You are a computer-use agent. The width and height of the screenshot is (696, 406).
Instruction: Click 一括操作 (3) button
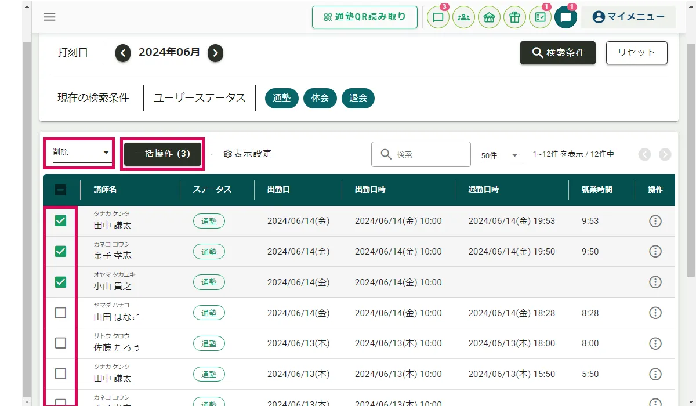tap(162, 154)
